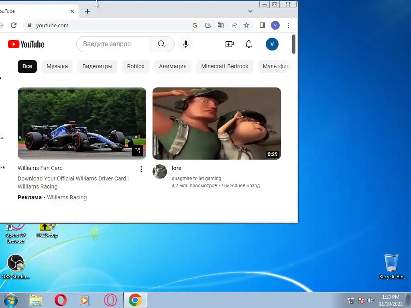Launch Opera GX from taskbar
The width and height of the screenshot is (411, 308).
[x=110, y=300]
